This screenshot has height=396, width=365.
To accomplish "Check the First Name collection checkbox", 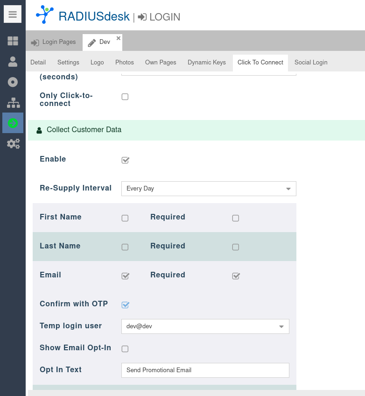I will coord(125,218).
